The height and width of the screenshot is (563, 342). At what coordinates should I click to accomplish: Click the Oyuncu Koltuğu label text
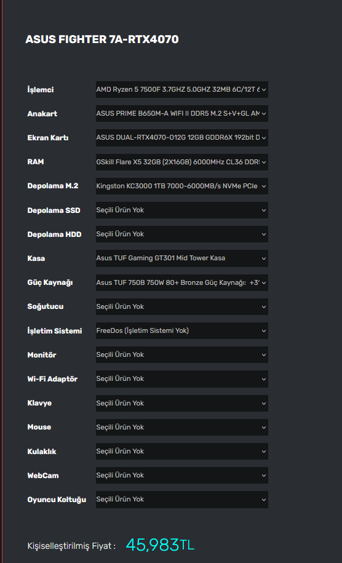point(57,500)
